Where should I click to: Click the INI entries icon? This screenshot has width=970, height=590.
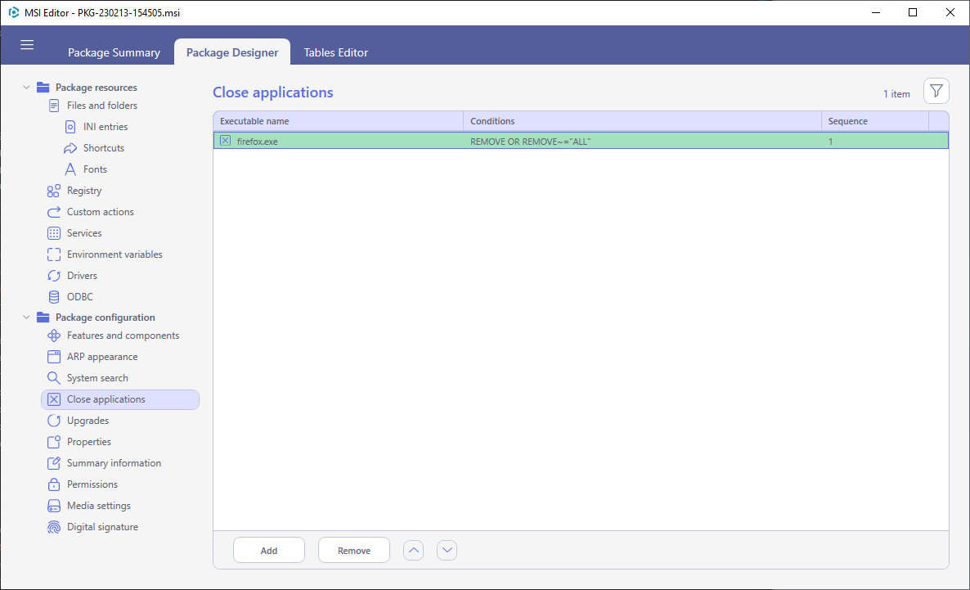click(x=70, y=127)
